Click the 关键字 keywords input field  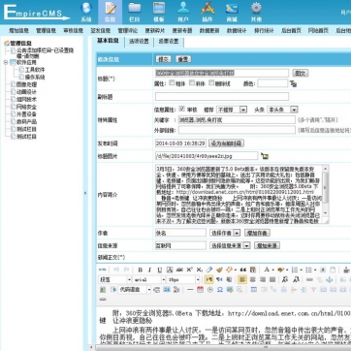237,120
